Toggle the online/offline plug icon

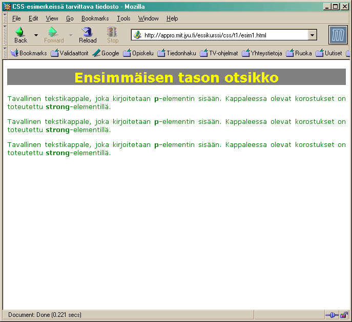coord(332,315)
